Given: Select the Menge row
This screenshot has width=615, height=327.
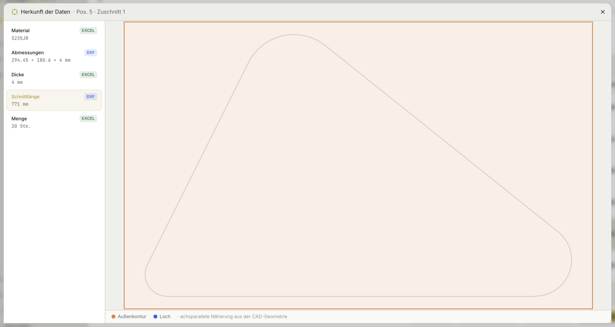Looking at the screenshot, I should 54,122.
